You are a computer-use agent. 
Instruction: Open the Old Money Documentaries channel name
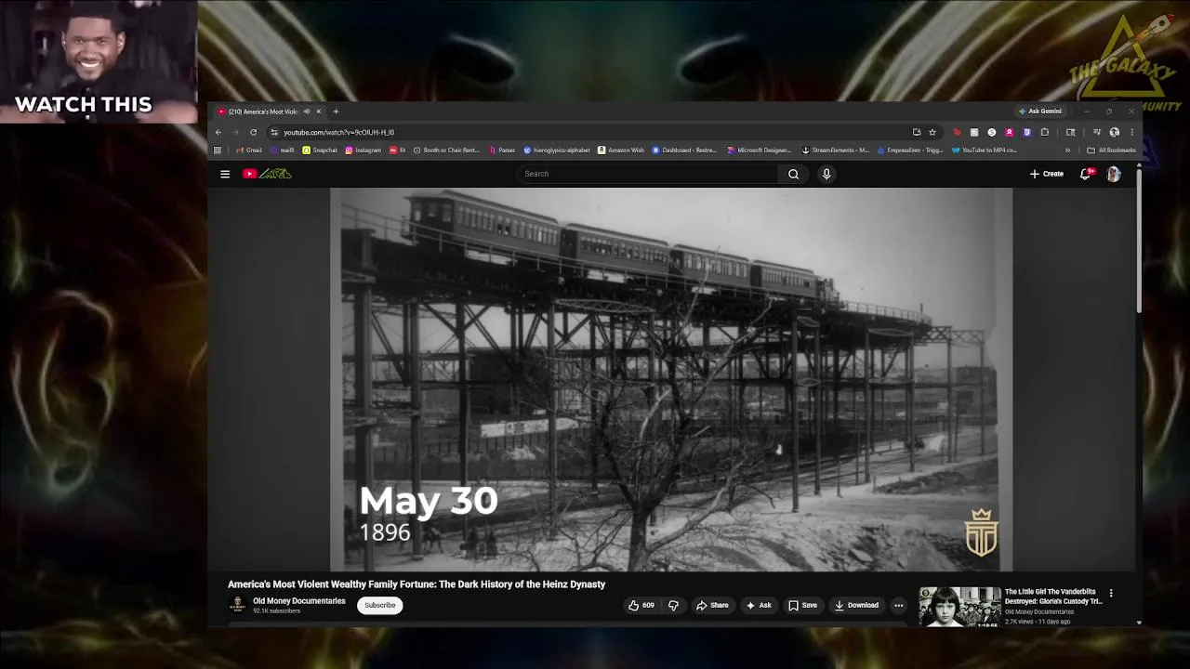(x=299, y=601)
